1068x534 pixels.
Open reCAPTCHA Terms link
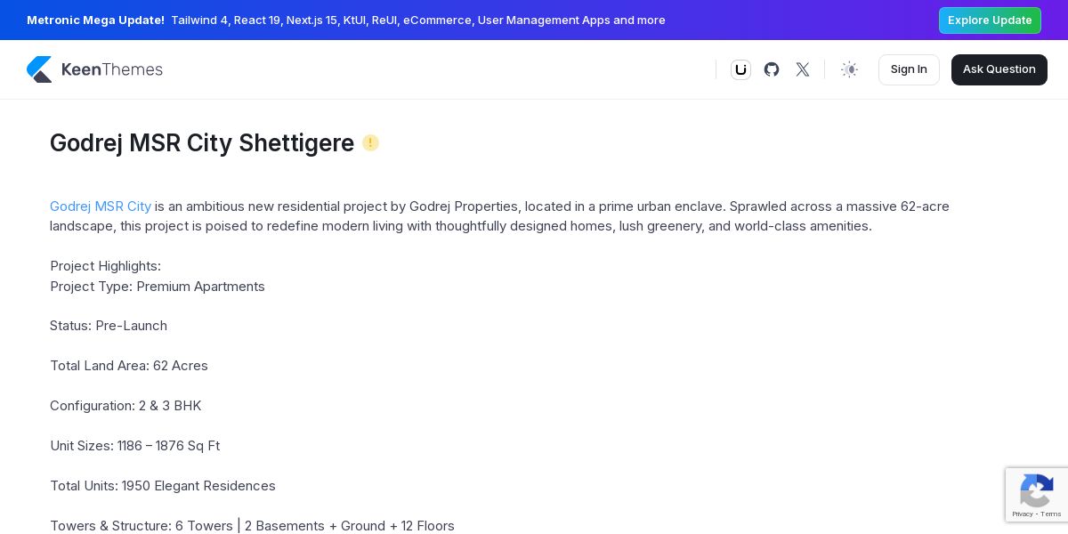pos(1051,514)
